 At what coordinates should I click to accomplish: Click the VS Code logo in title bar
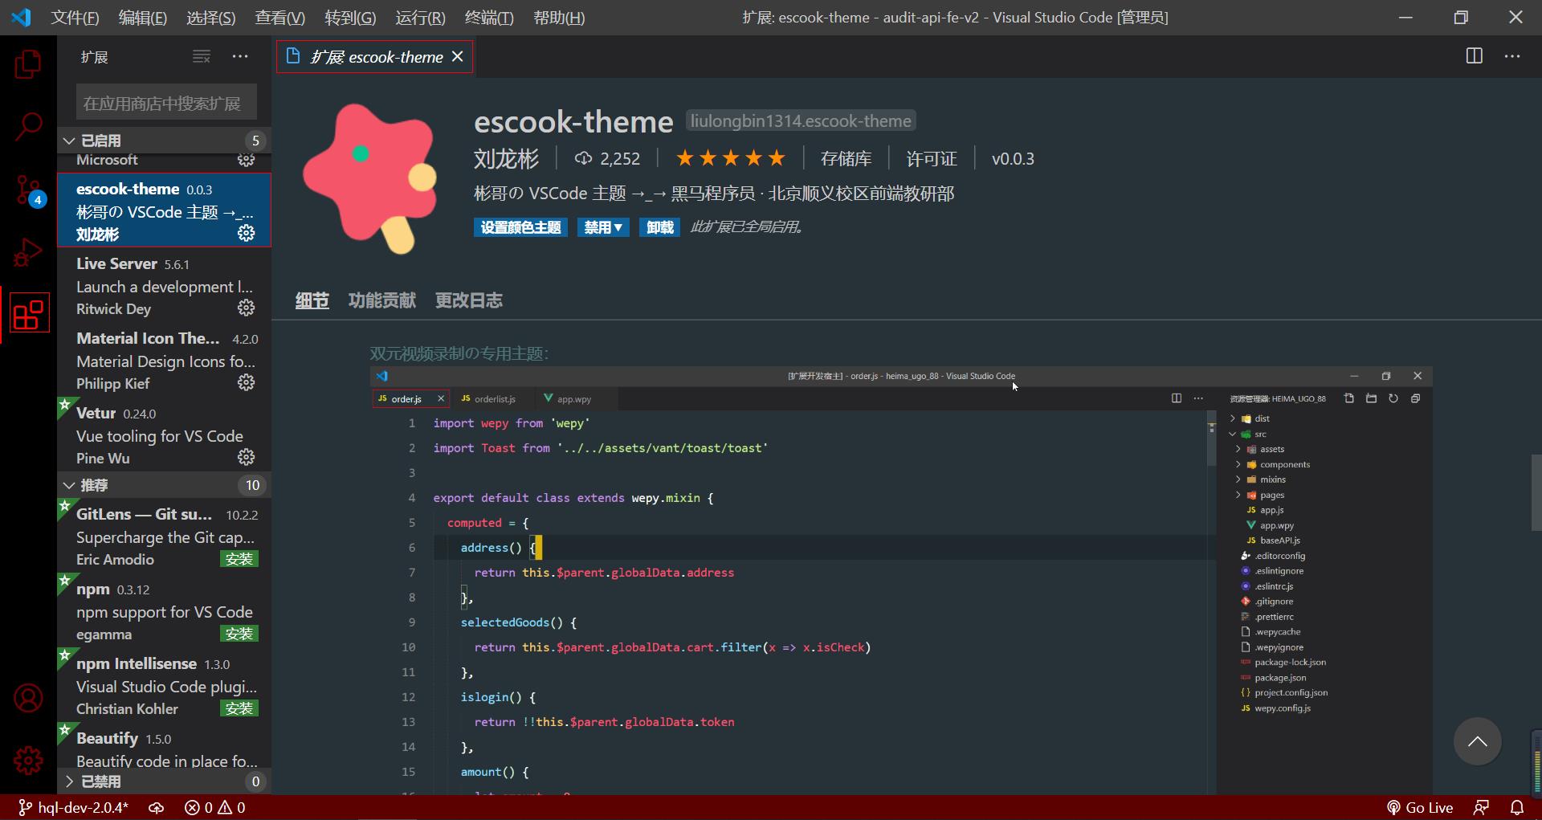(22, 17)
